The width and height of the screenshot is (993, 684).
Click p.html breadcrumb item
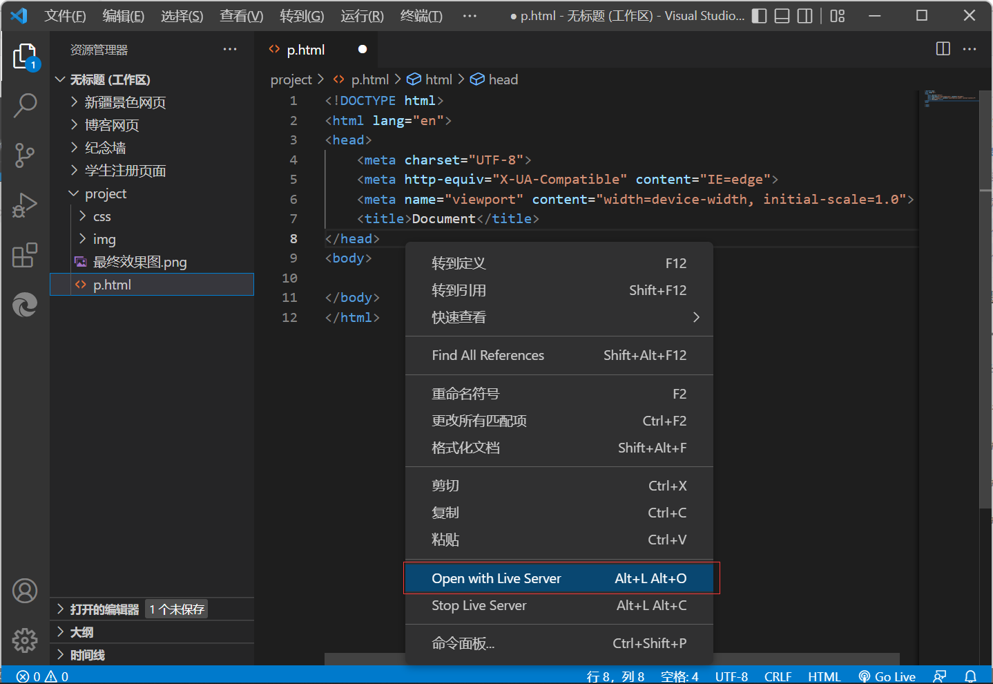[361, 79]
